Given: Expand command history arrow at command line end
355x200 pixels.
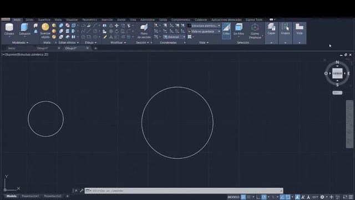Looking at the screenshot, I should tap(281, 191).
